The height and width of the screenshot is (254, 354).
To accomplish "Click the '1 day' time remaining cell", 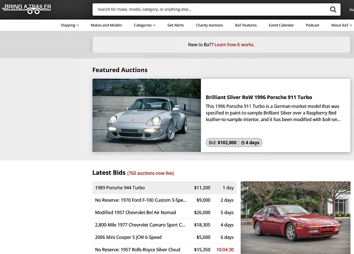I will click(228, 188).
